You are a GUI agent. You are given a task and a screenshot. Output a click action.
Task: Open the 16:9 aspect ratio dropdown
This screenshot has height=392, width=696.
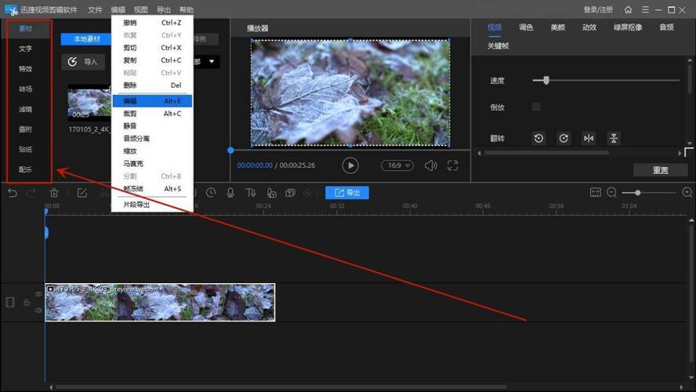[397, 165]
